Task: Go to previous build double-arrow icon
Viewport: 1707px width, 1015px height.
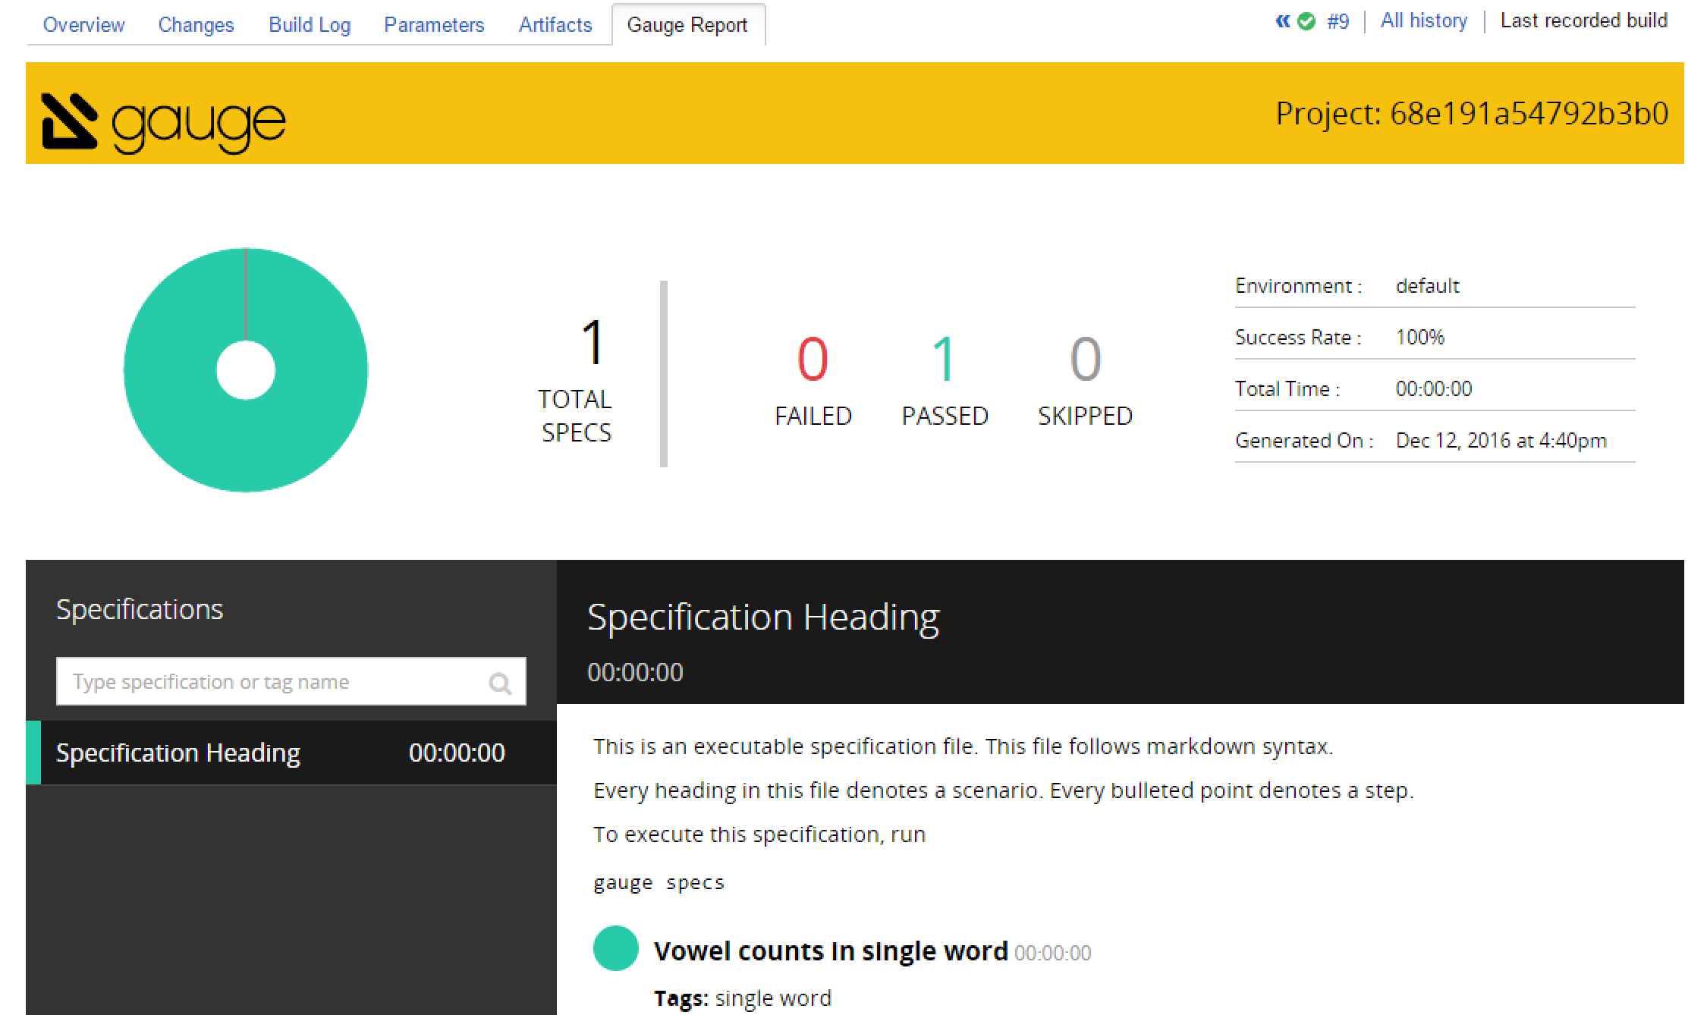Action: (x=1282, y=21)
